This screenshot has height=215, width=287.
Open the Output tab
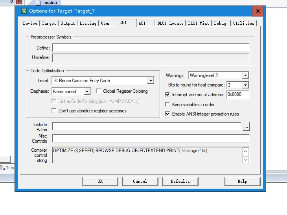(x=68, y=23)
